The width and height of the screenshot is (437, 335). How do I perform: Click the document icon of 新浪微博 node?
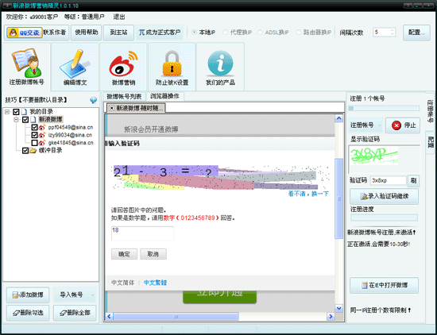33,120
